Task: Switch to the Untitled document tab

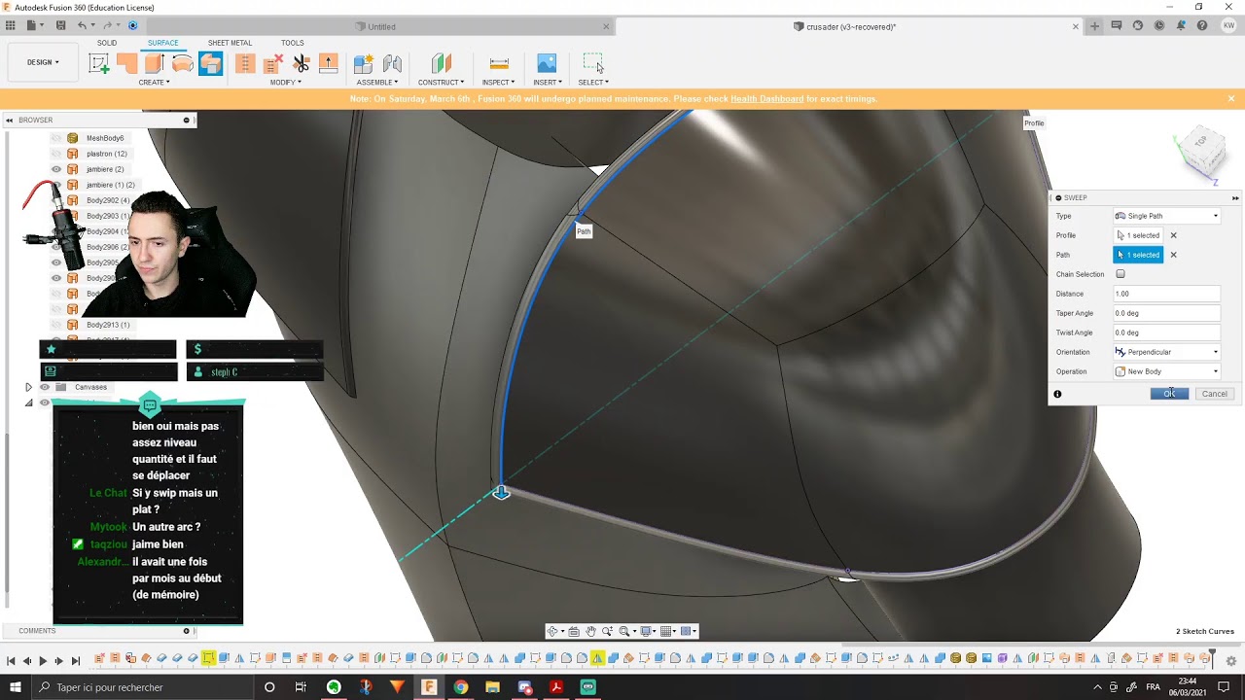Action: click(x=381, y=26)
